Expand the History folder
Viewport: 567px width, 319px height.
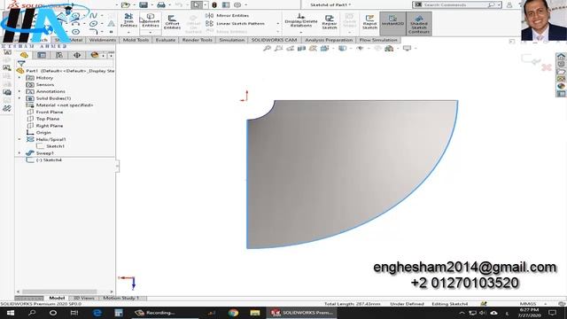tap(19, 78)
